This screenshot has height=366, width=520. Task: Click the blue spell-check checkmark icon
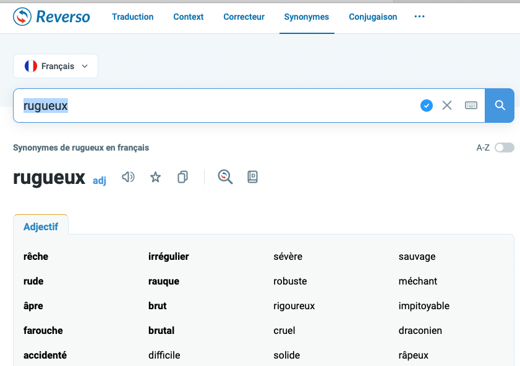click(x=427, y=106)
